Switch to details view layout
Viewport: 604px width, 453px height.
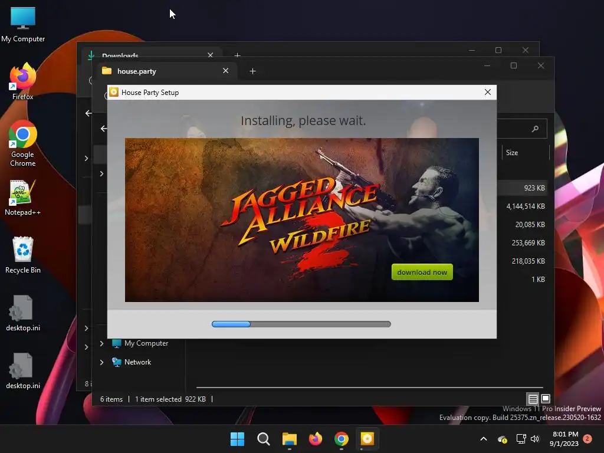[533, 399]
